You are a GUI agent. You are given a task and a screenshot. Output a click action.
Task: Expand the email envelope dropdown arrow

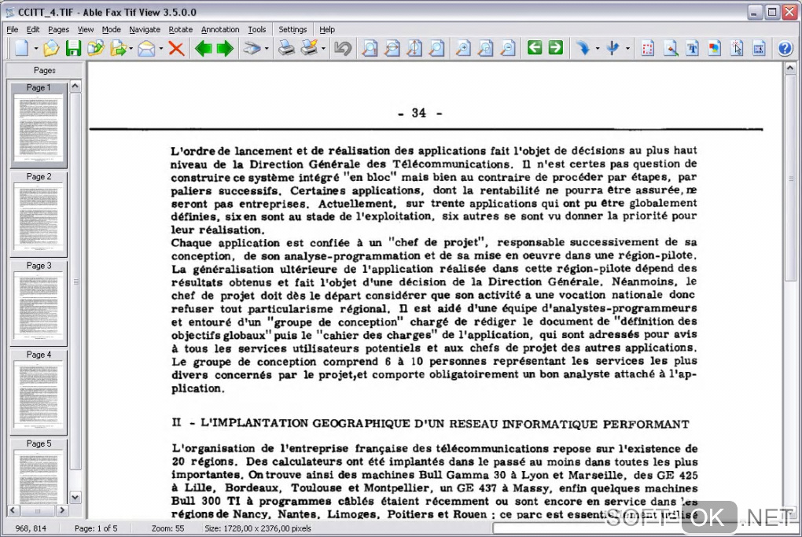[x=160, y=49]
